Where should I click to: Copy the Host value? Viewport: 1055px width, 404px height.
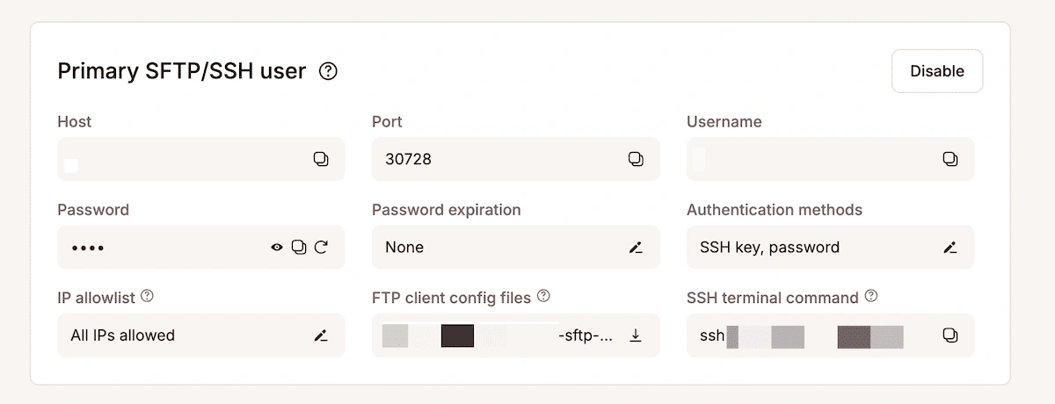(x=321, y=159)
